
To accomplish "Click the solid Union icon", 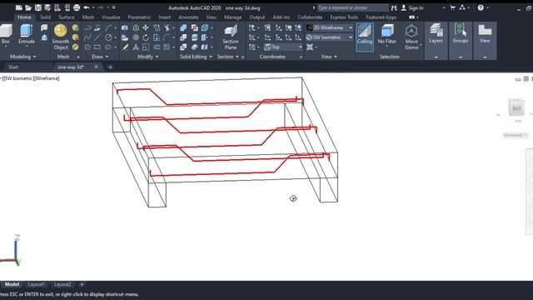I will point(183,27).
